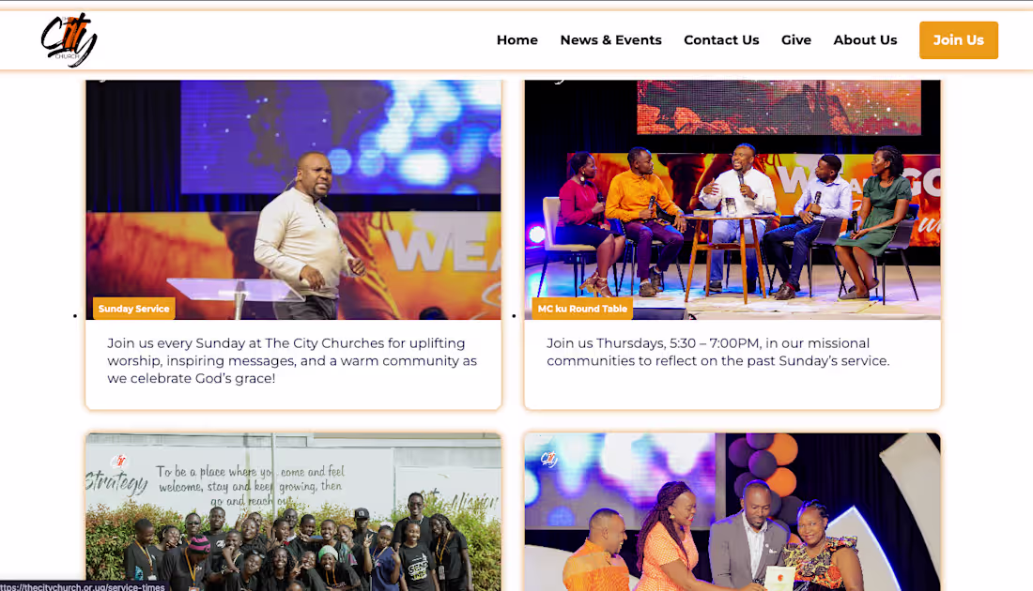
Task: Click the small logo on youth group photo
Action: [119, 461]
